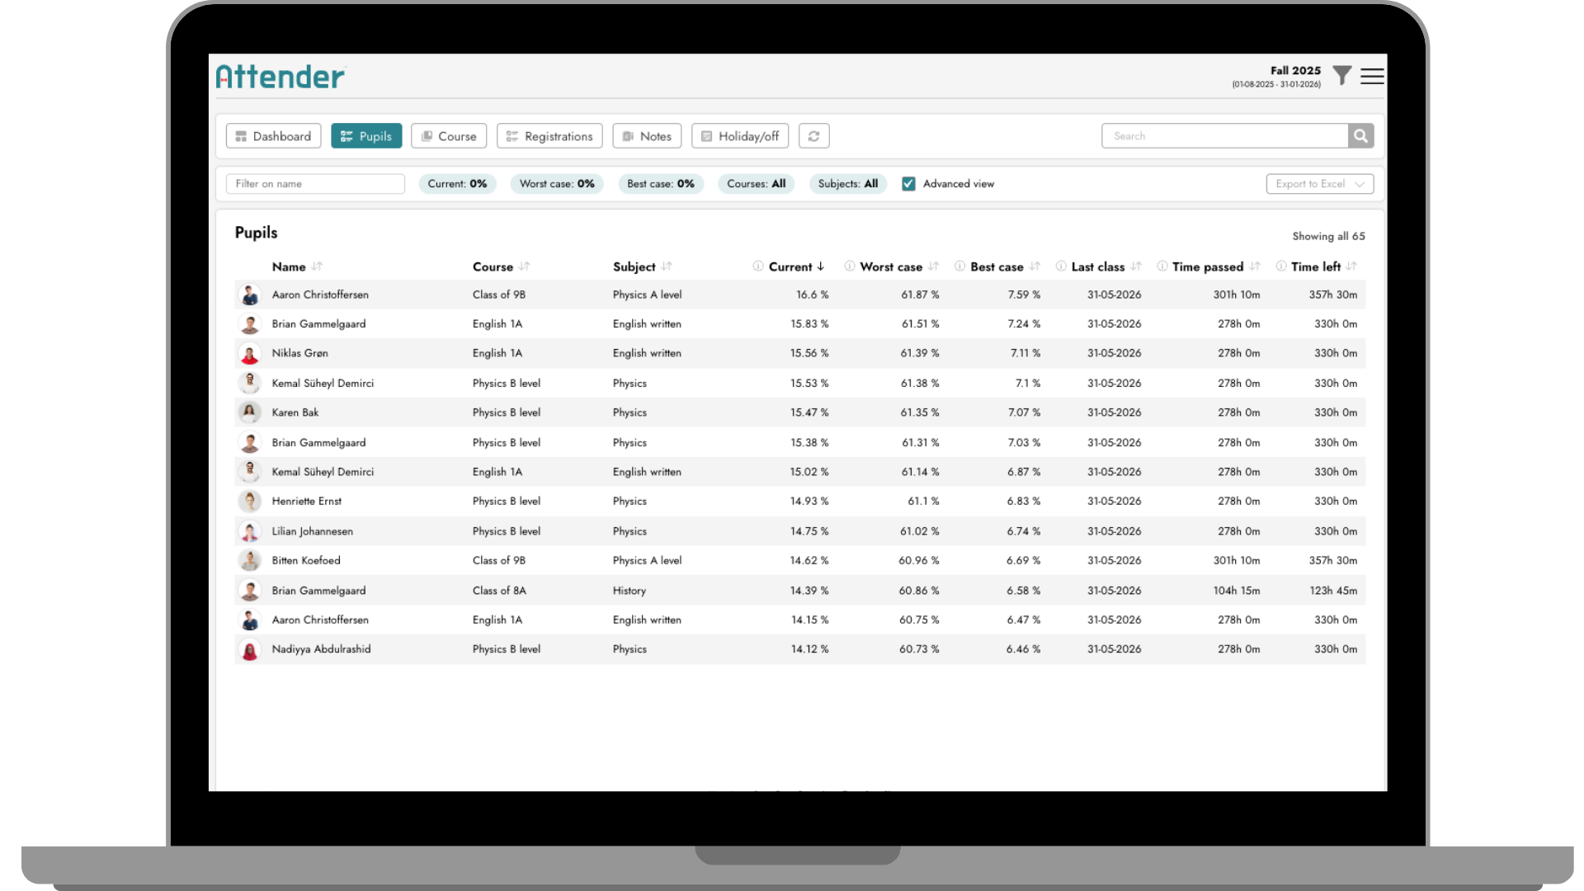Open the Subjects: All filter
The image size is (1584, 891).
pyautogui.click(x=847, y=184)
